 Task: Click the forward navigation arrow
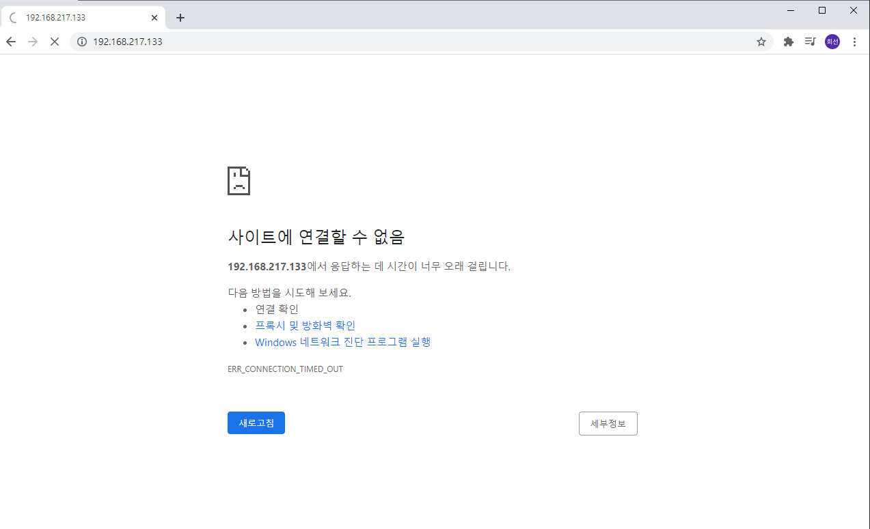pyautogui.click(x=33, y=42)
